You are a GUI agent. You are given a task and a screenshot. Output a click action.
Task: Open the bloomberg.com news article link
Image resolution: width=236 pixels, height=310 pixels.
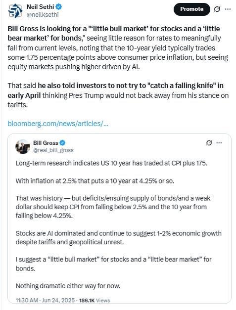coord(58,124)
